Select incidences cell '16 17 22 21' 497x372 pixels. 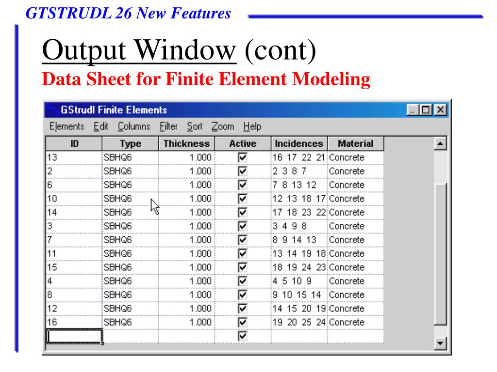point(299,157)
